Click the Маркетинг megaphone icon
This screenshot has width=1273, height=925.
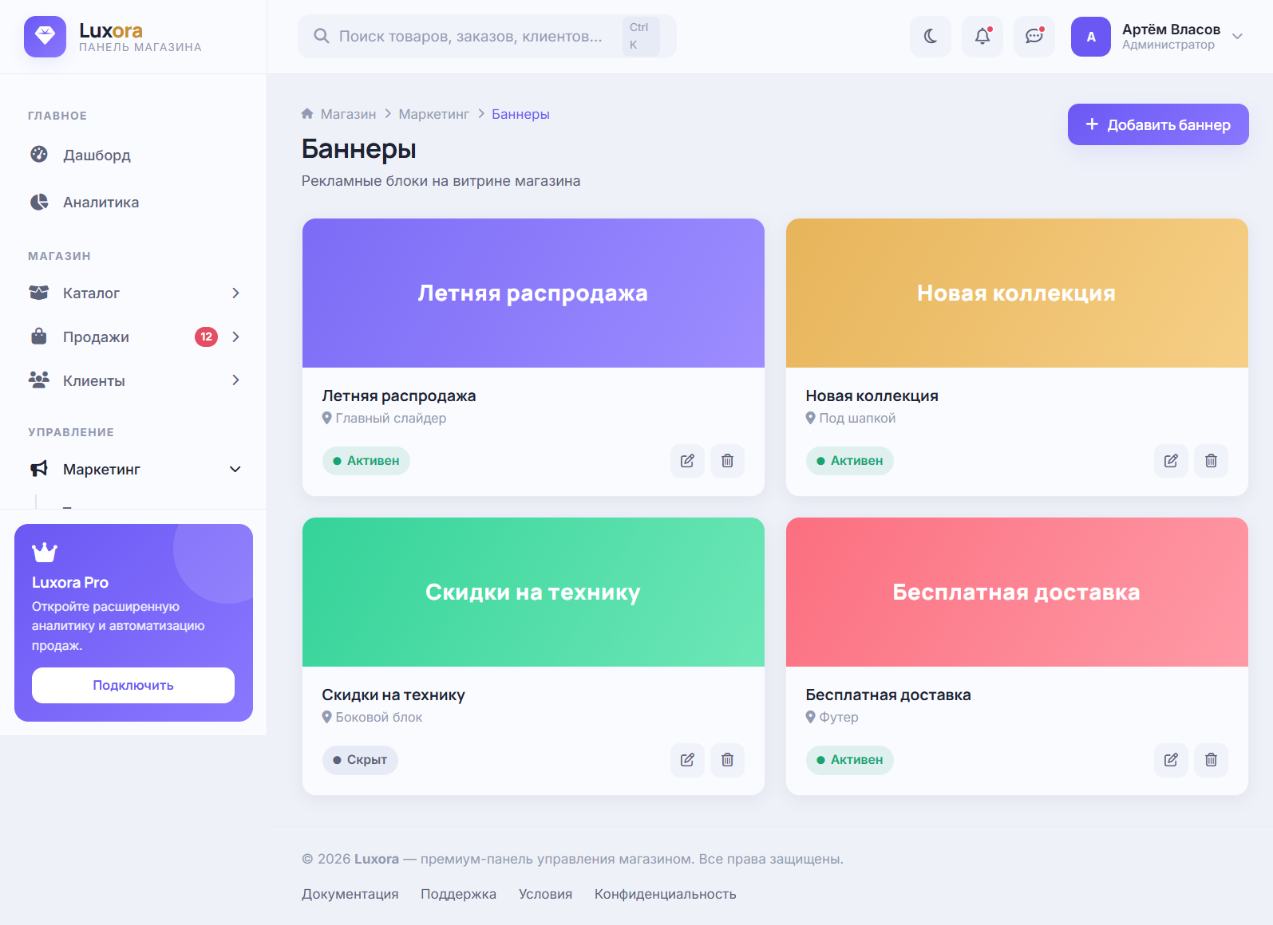pyautogui.click(x=39, y=469)
